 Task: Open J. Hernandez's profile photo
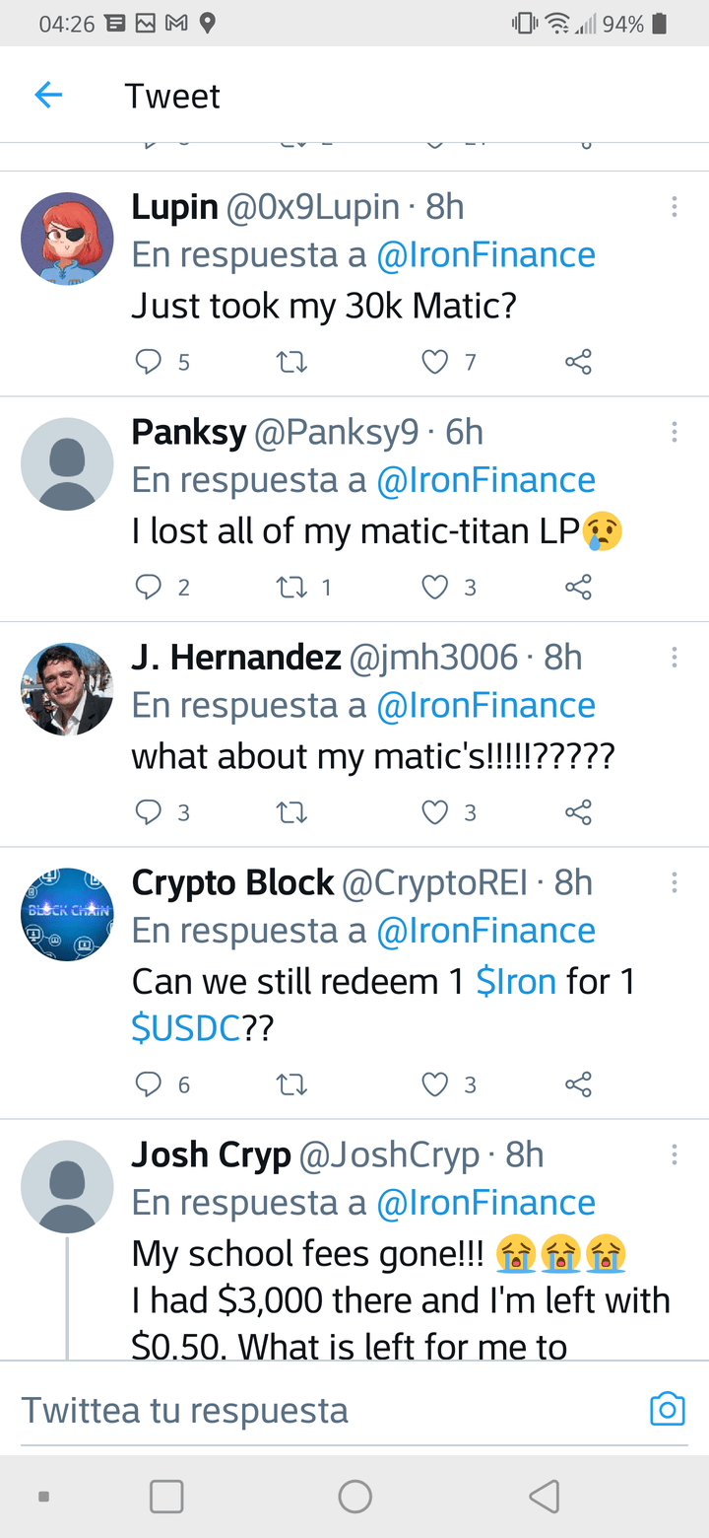click(67, 689)
